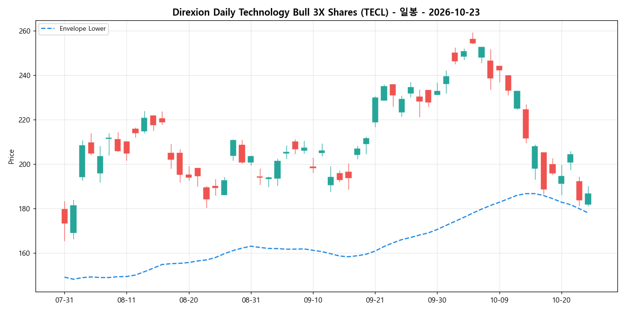Screen dimensions: 625x312
Task: Click the 10-20 date label on the x-axis
Action: pos(562,300)
